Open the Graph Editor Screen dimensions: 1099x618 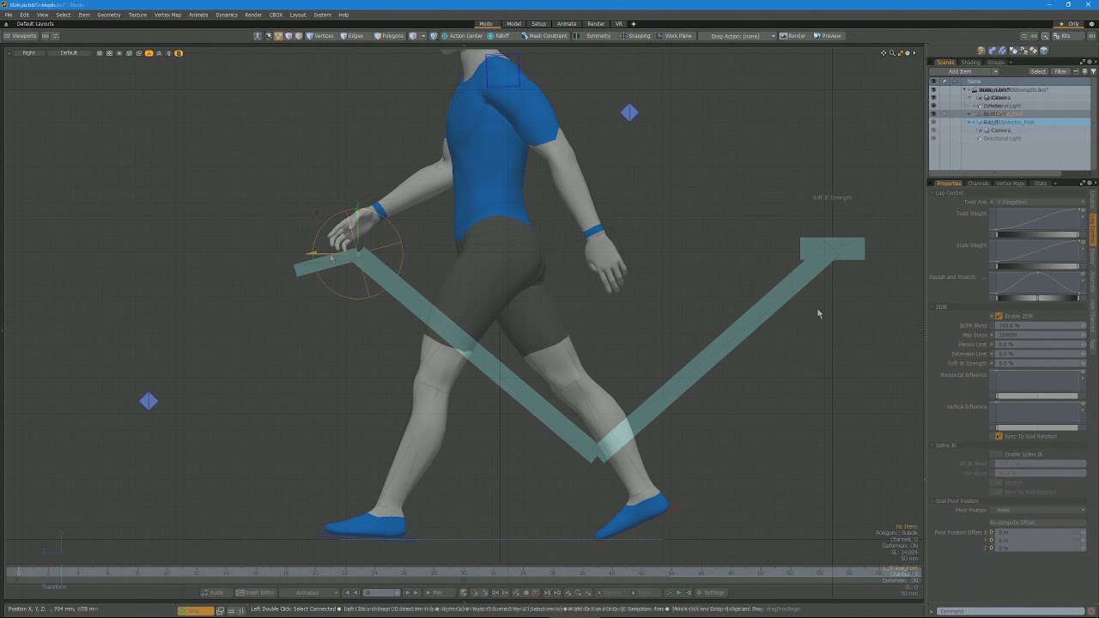255,592
